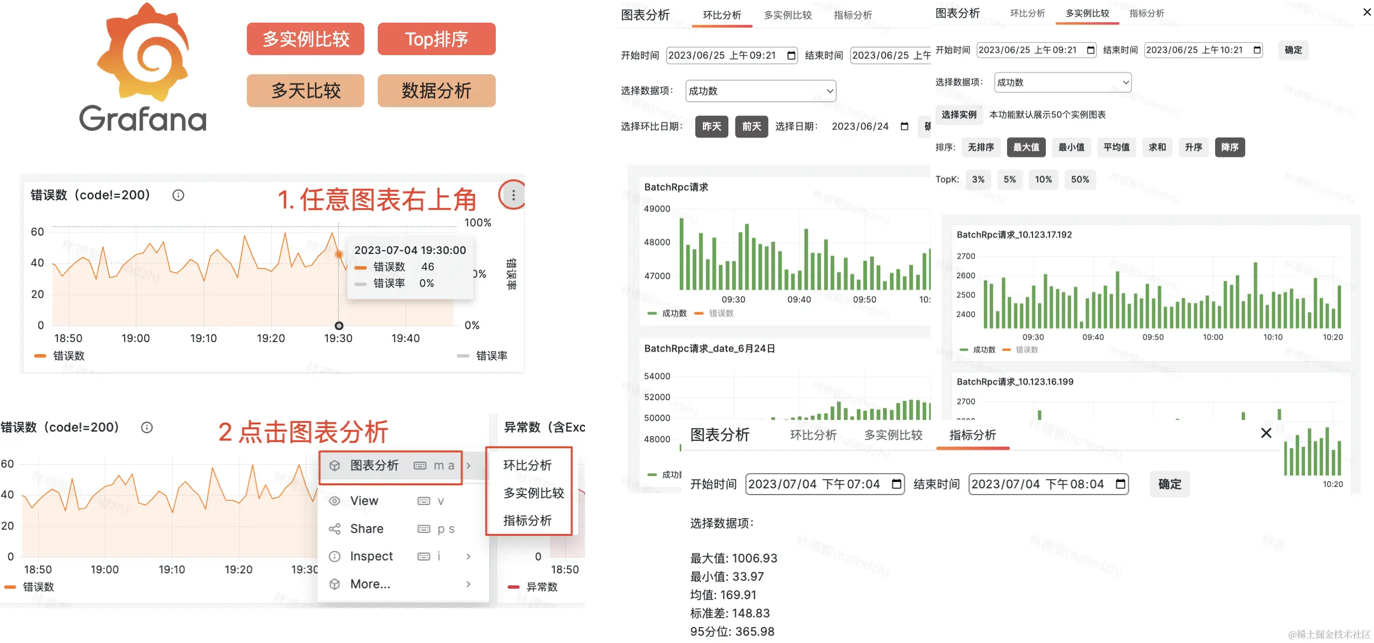
Task: Toggle the 最大值 sort option
Action: tap(1025, 147)
